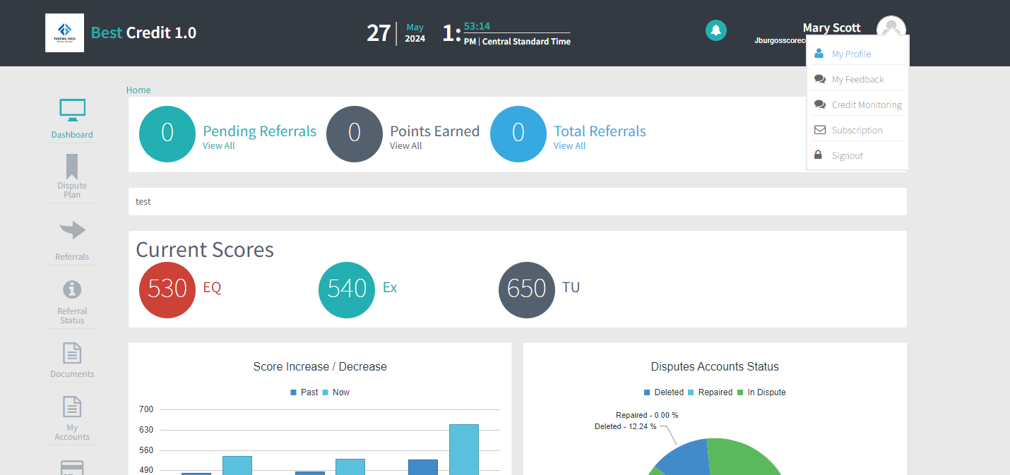Viewport: 1010px width, 475px height.
Task: Open Subscription menu entry
Action: 857,130
